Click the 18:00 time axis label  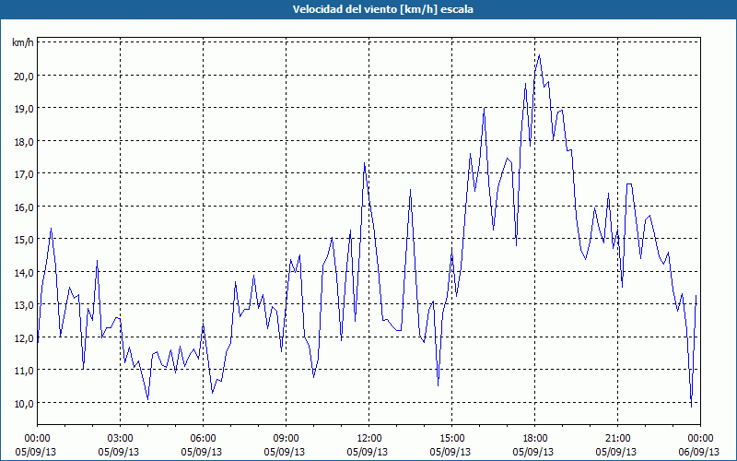pos(535,439)
